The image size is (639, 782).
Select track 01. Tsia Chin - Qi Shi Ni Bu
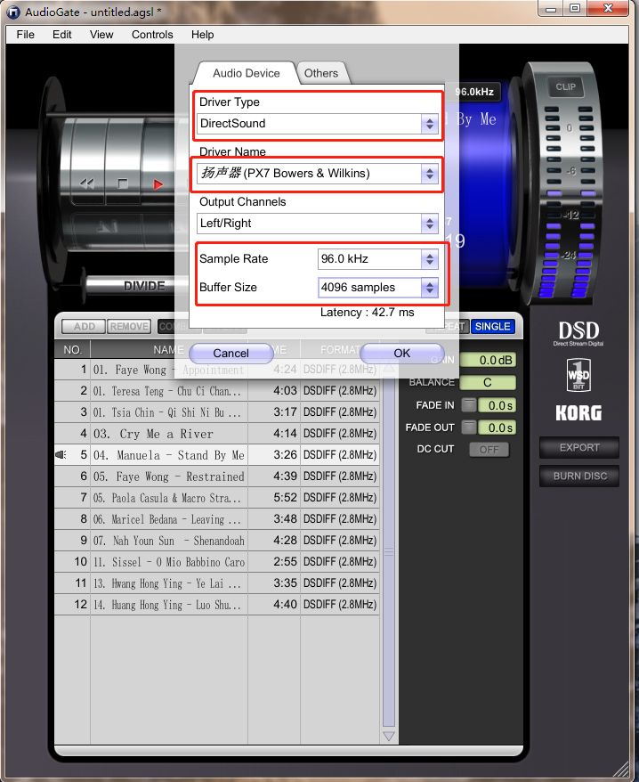pos(217,412)
